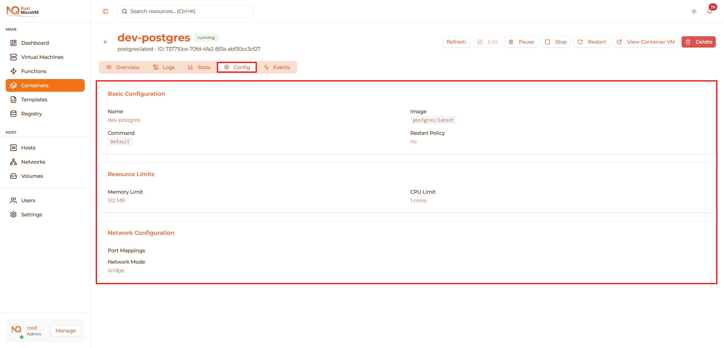The width and height of the screenshot is (724, 348).
Task: Open Users management
Action: pos(28,200)
